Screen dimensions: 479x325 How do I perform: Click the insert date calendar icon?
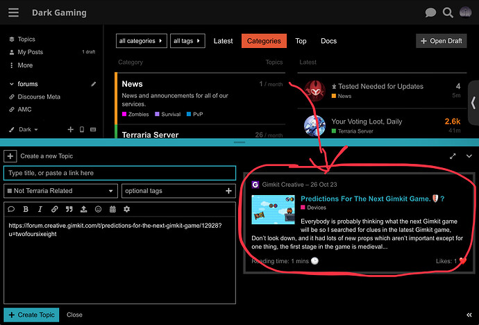pyautogui.click(x=112, y=209)
